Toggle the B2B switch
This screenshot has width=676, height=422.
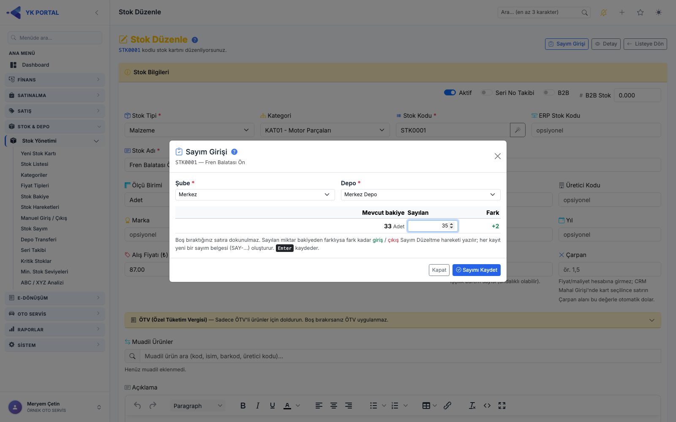548,92
